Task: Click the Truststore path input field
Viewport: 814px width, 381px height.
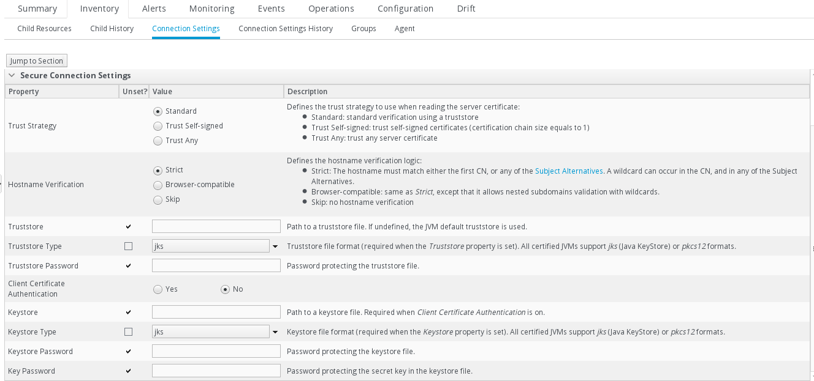Action: [216, 227]
